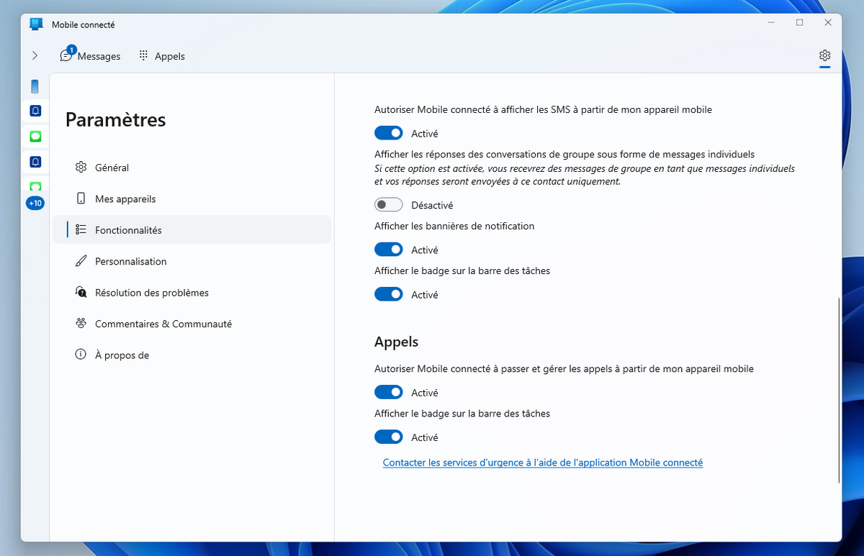Open the fully visible green message notification
This screenshot has height=556, width=864.
35,136
